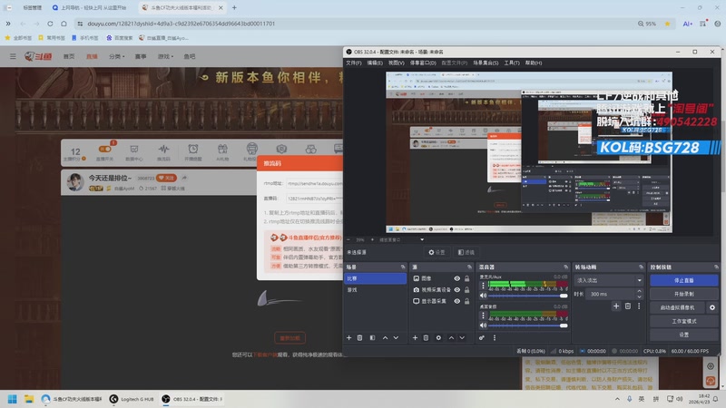Open transition properties three-dot menu
Screen dimensions: 726x408
639,306
